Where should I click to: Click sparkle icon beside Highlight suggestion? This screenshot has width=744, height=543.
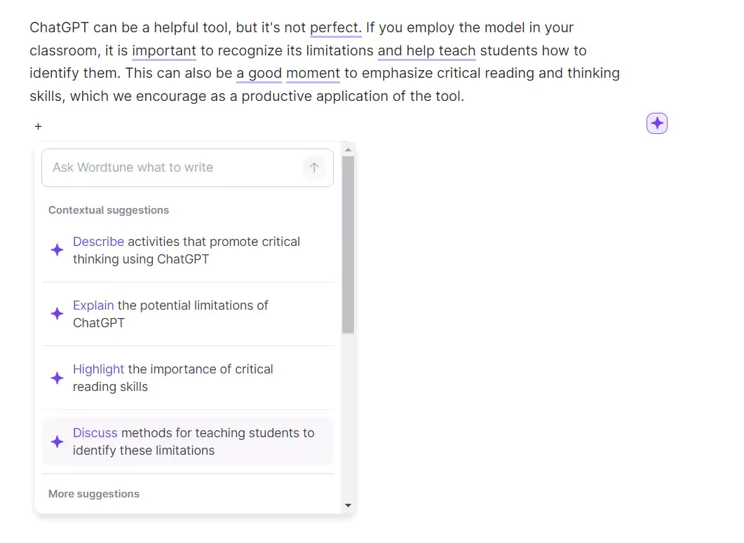click(x=57, y=378)
